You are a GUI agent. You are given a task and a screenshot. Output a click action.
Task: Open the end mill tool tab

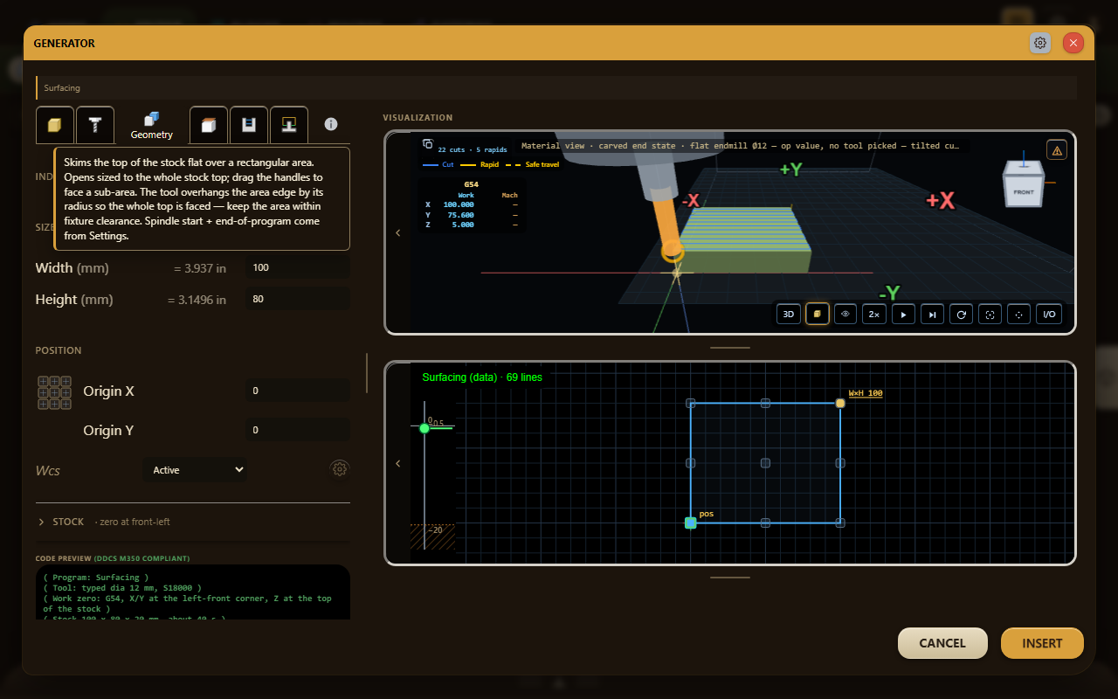94,125
